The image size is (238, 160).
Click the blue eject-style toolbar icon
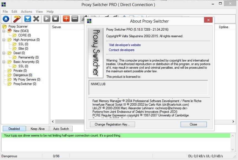click(6, 19)
